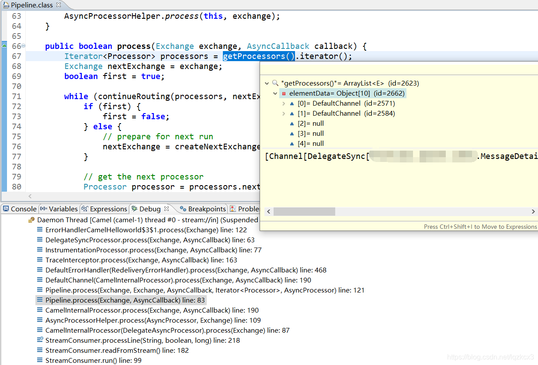Screen dimensions: 538x365
Task: Select DefaultChannel(CamelInternalProcessor).process line 190 frame
Action: coord(178,280)
